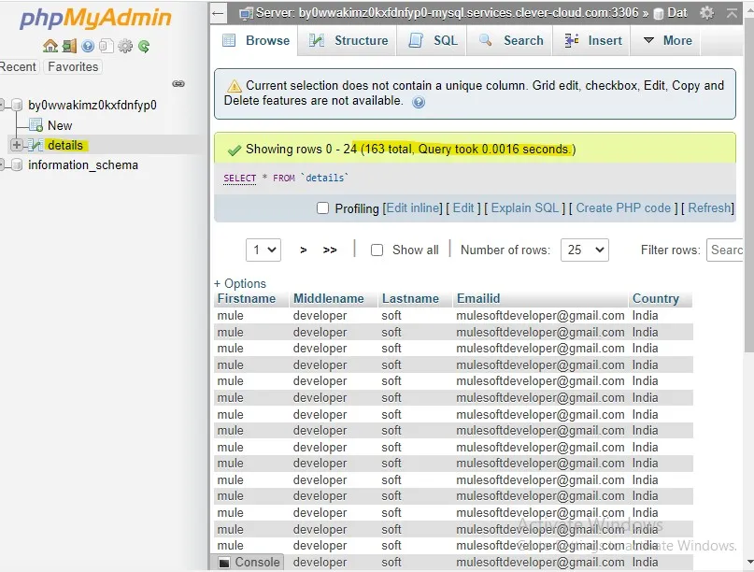Click the New table icon in tree
This screenshot has height=572, width=754.
(x=36, y=125)
